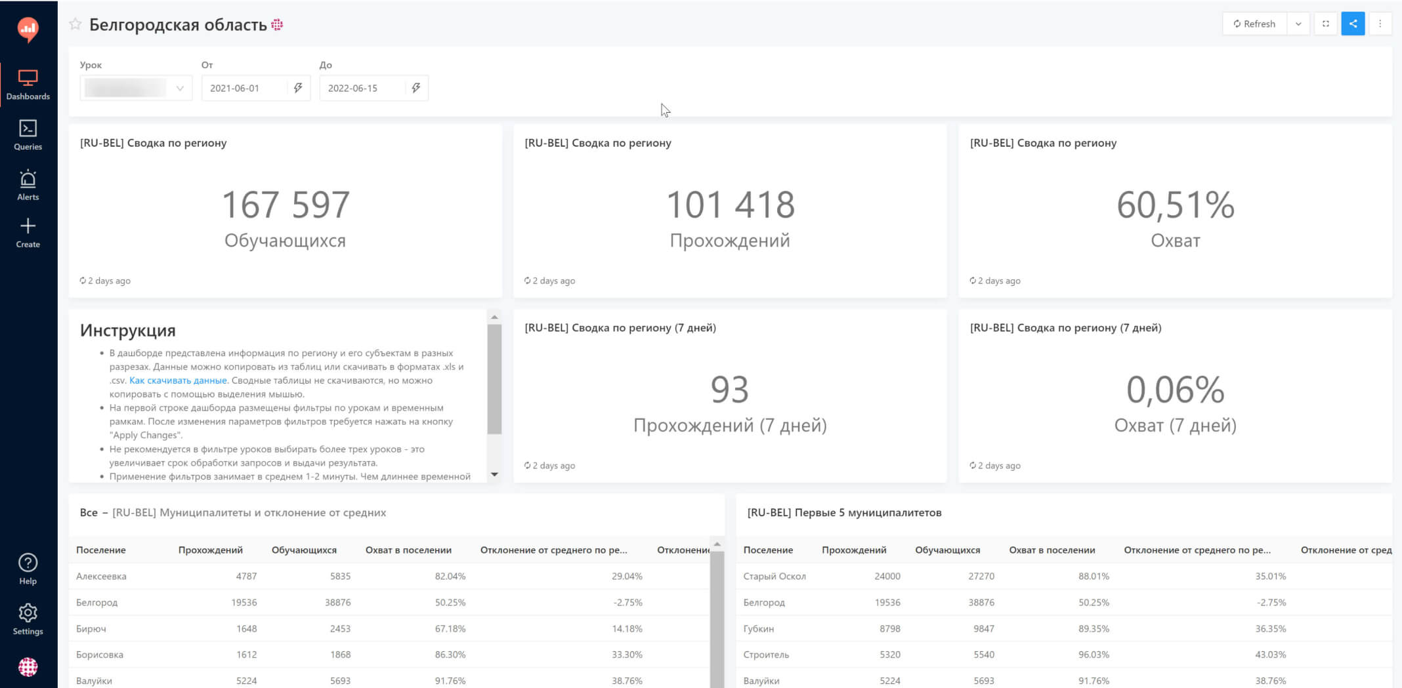Open Settings in the sidebar
Screen dimensions: 1402x688
click(28, 620)
